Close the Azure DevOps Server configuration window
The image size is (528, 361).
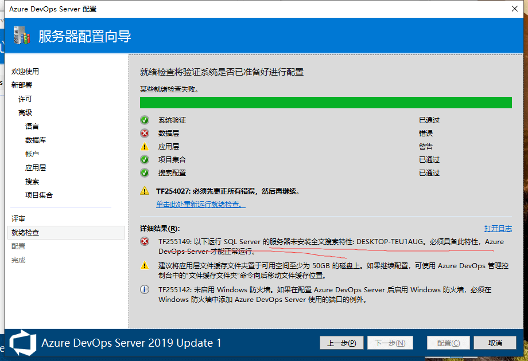pos(514,9)
